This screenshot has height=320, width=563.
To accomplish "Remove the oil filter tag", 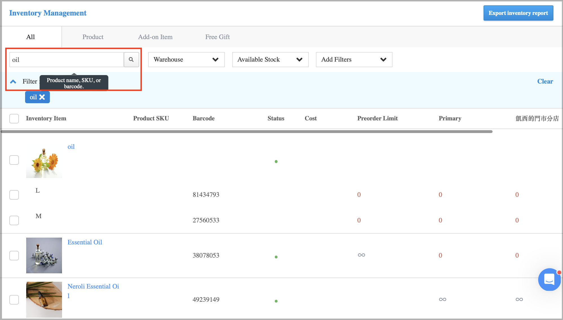I will click(x=42, y=97).
